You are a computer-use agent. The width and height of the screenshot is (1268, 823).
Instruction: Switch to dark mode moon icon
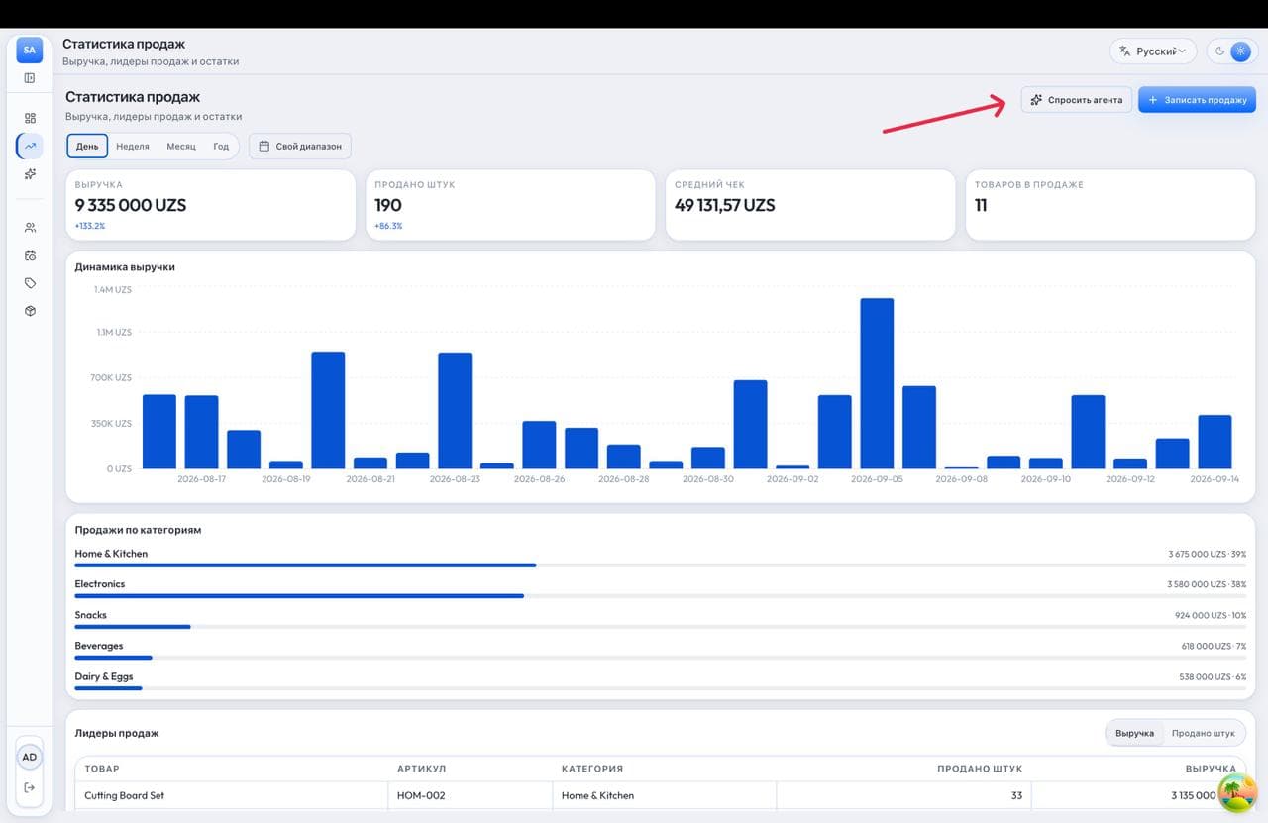pos(1220,51)
